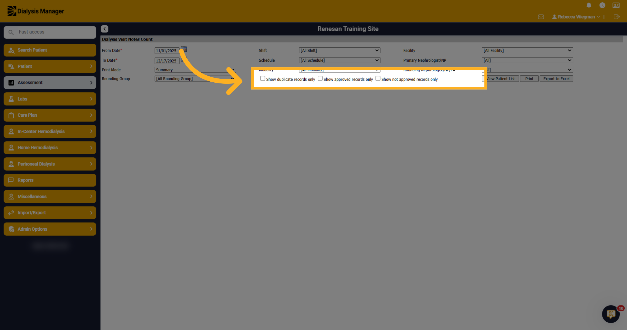
Task: Collapse the sidebar with the back arrow
Action: (x=104, y=29)
